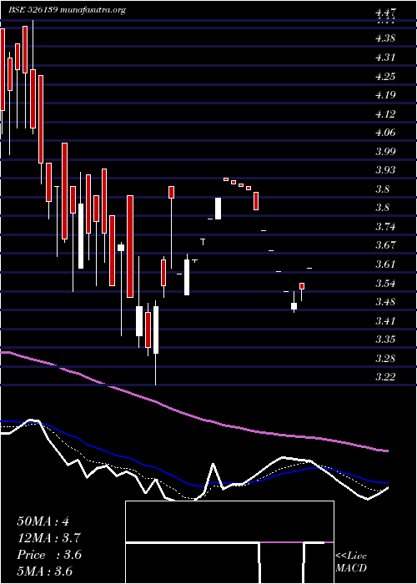The image size is (417, 584).
Task: Select the 3.74 price axis label
Action: [385, 226]
